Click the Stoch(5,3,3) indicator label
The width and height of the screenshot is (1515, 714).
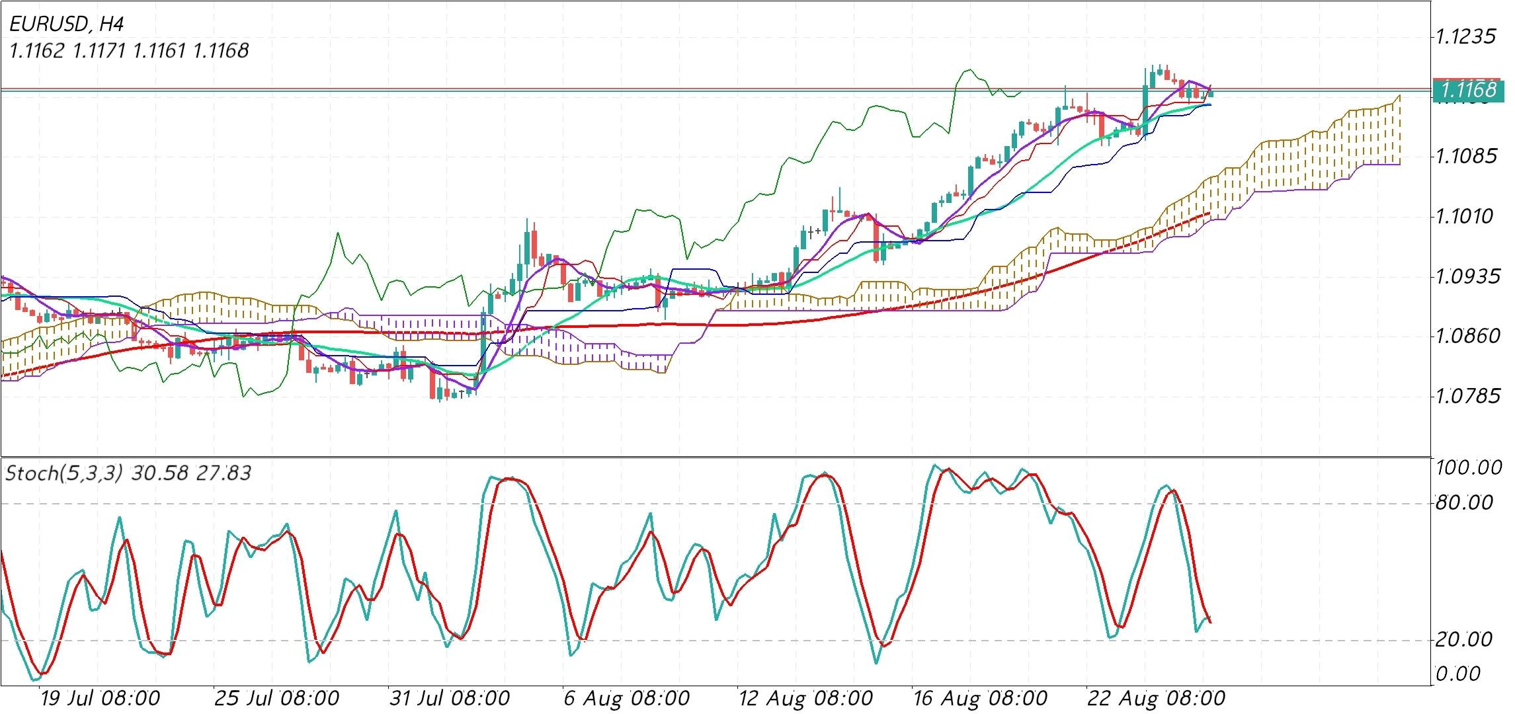[63, 473]
